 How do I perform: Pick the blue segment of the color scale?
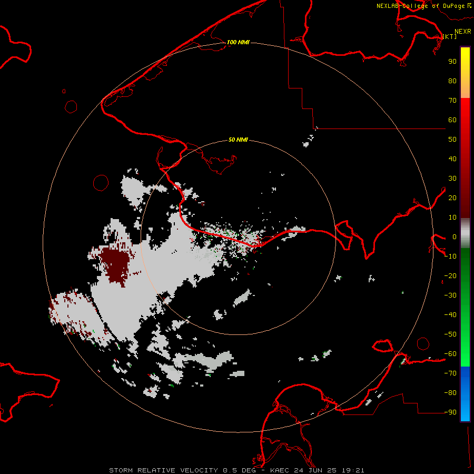tap(465, 394)
